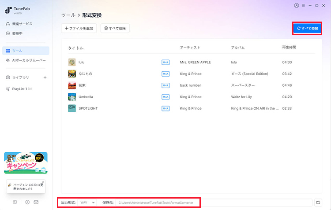Maximize the TuneFab window
This screenshot has height=210, width=331.
[317, 5]
